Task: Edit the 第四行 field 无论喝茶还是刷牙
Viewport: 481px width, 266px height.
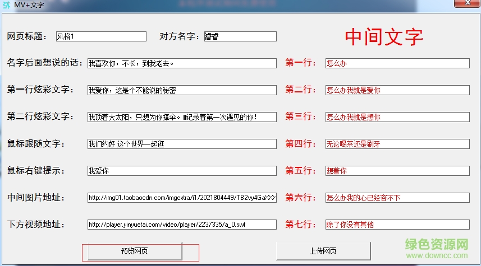Action: click(397, 144)
